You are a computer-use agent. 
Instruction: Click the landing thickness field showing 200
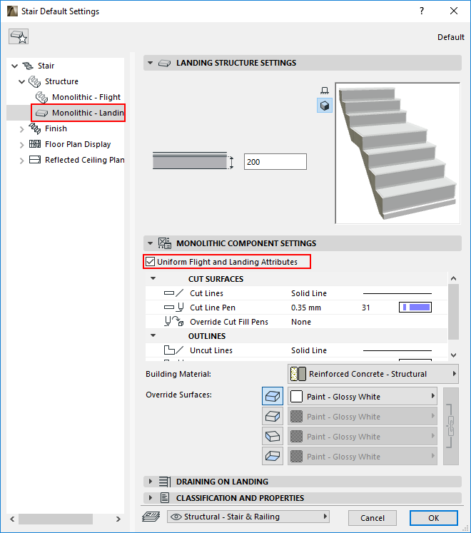pos(275,161)
